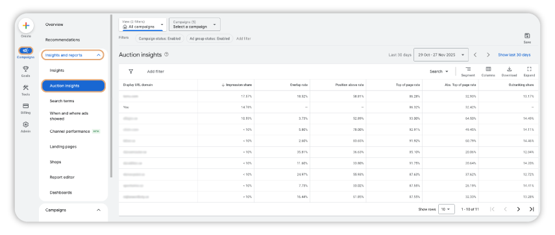This screenshot has width=555, height=235.
Task: Open Shops in the sidebar
Action: click(55, 162)
